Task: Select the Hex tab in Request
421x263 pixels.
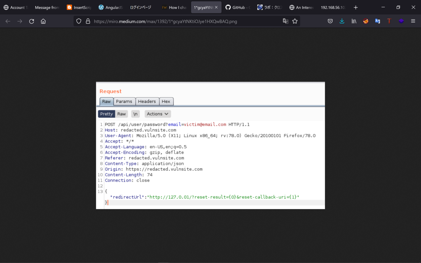Action: point(166,101)
